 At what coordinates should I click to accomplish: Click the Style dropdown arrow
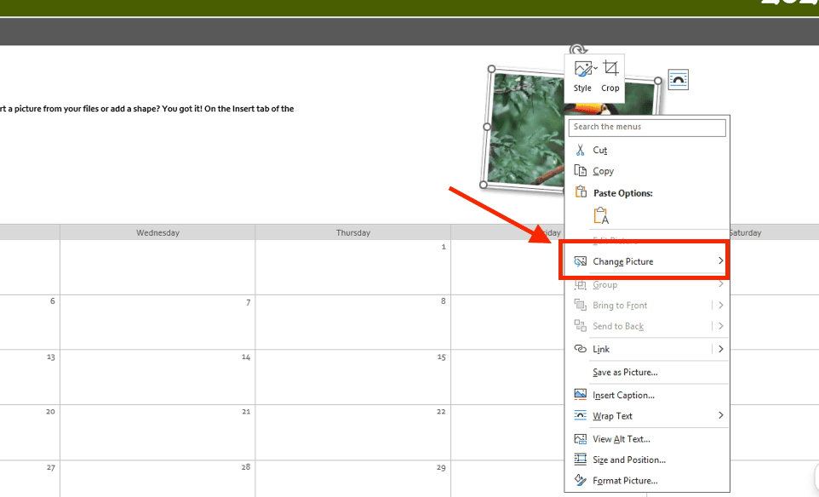[x=595, y=68]
